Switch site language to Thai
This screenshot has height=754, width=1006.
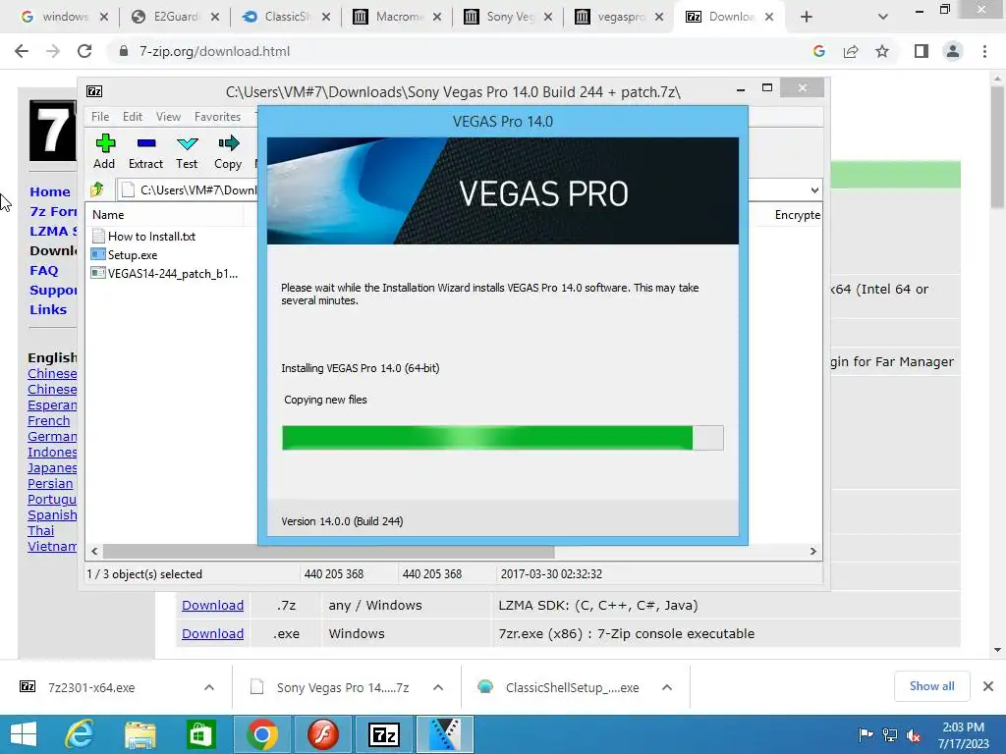[41, 531]
